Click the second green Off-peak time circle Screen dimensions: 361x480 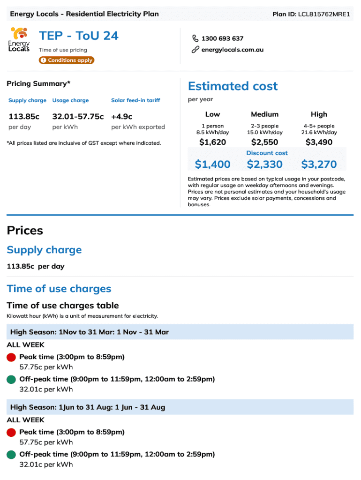click(12, 454)
